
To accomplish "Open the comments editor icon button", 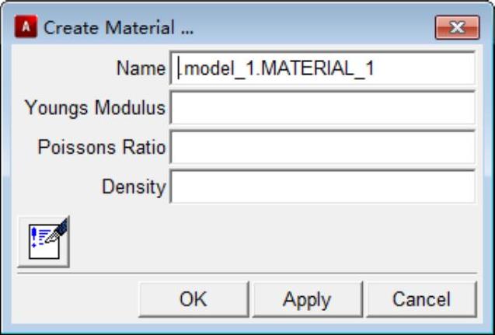I will [44, 241].
